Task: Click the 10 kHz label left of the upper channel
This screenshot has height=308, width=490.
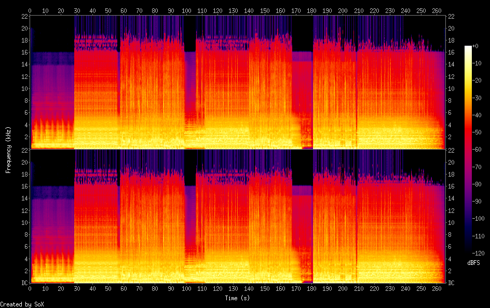Action: pyautogui.click(x=24, y=88)
